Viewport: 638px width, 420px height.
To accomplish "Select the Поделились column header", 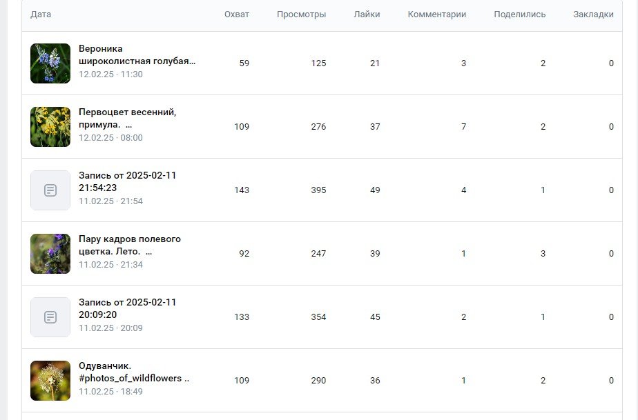I will tap(519, 14).
